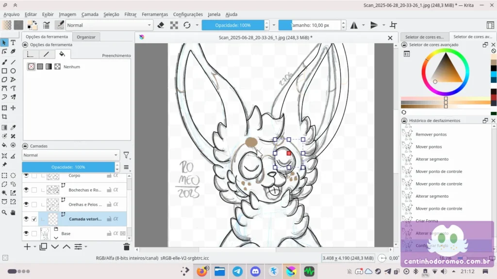
Task: Check the Base layer checkbox
Action: [34, 233]
